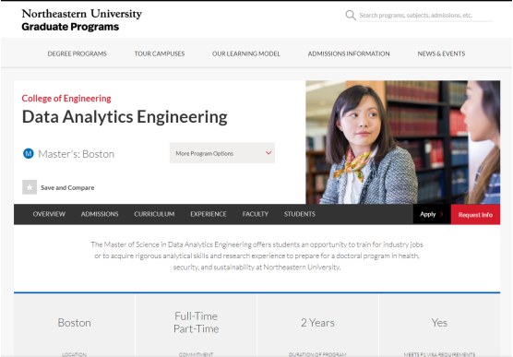Open the Admissions Information menu

(349, 54)
